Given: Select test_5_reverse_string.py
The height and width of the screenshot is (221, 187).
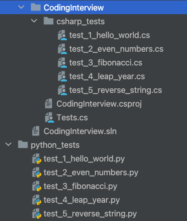Looking at the screenshot, I should point(90,214).
